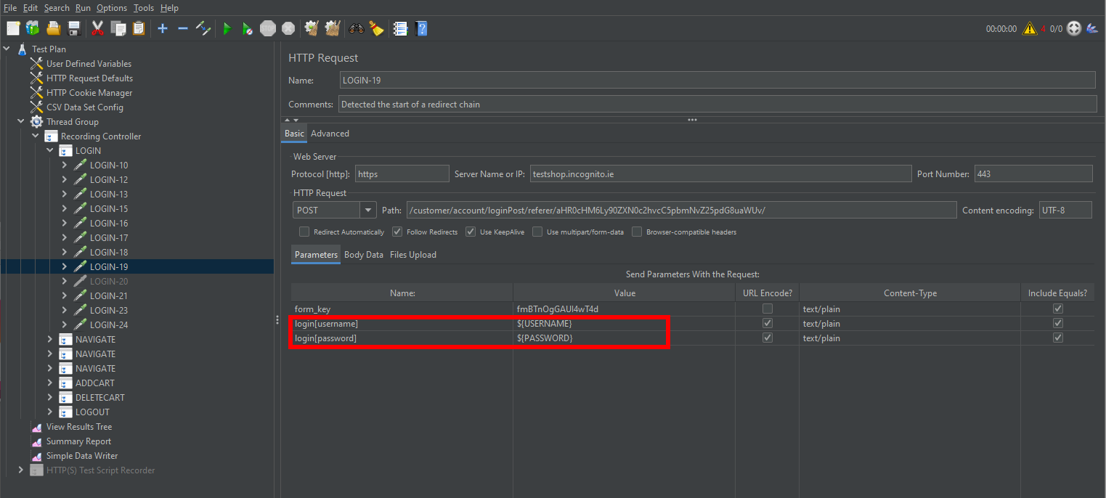The image size is (1106, 498).
Task: Toggle URL Encode for login[username] row
Action: (767, 323)
